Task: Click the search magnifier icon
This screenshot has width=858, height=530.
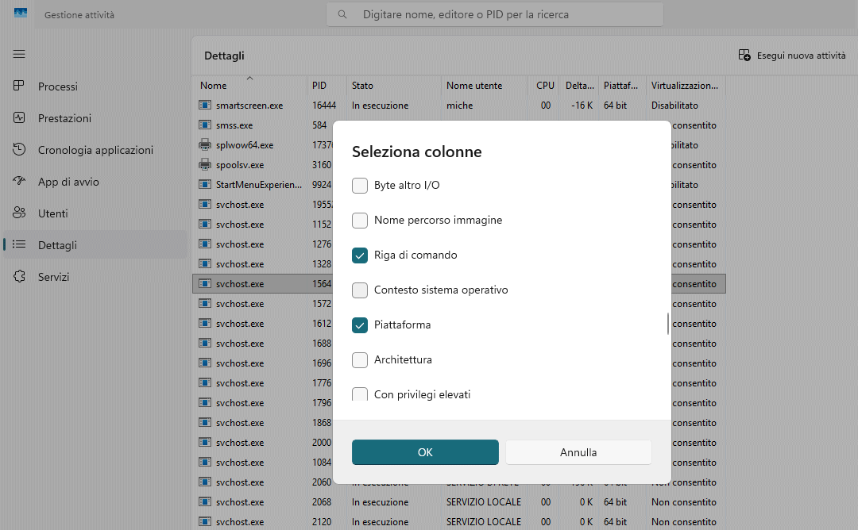Action: pyautogui.click(x=342, y=14)
